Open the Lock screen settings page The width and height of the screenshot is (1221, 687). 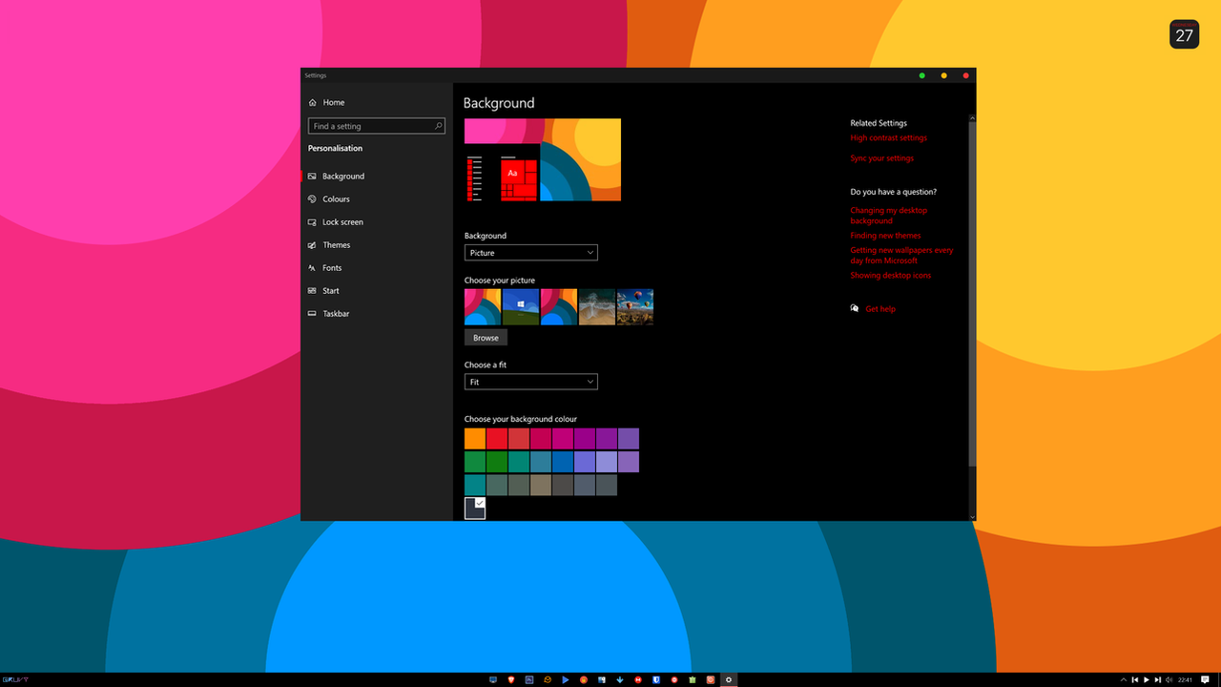click(x=377, y=222)
